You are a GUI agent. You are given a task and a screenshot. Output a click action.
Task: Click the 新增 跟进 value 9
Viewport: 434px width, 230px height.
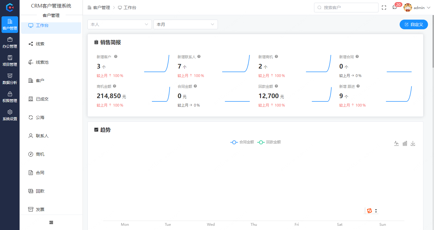341,96
